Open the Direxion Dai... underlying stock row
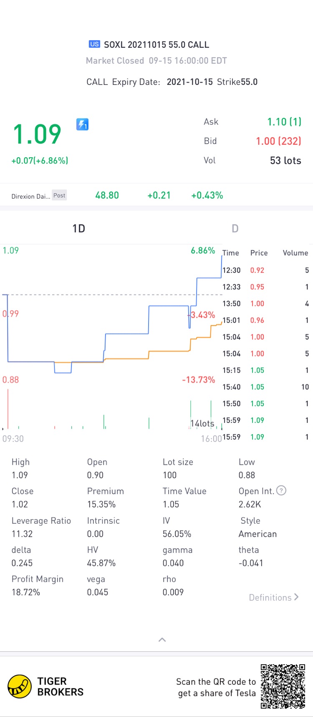Viewport: 313px width, 717px height. pos(30,196)
